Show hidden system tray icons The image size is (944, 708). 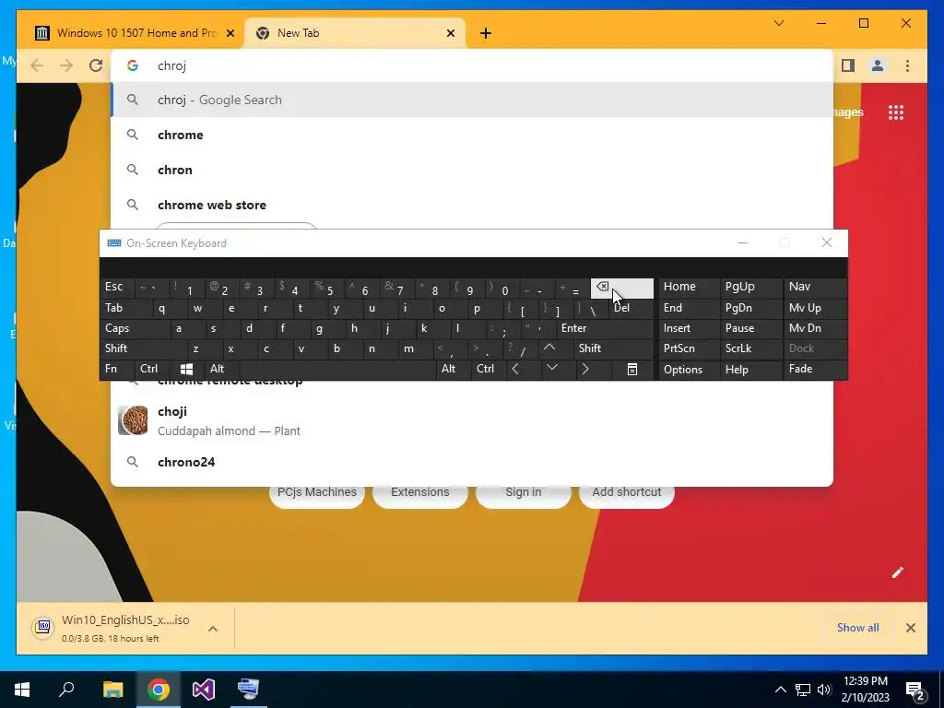780,690
